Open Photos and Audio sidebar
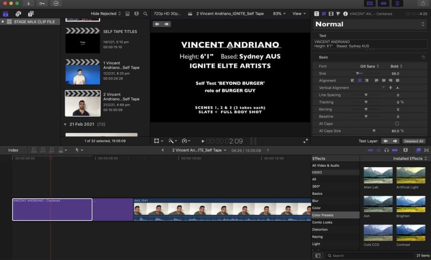This screenshot has height=260, width=431. point(18,14)
